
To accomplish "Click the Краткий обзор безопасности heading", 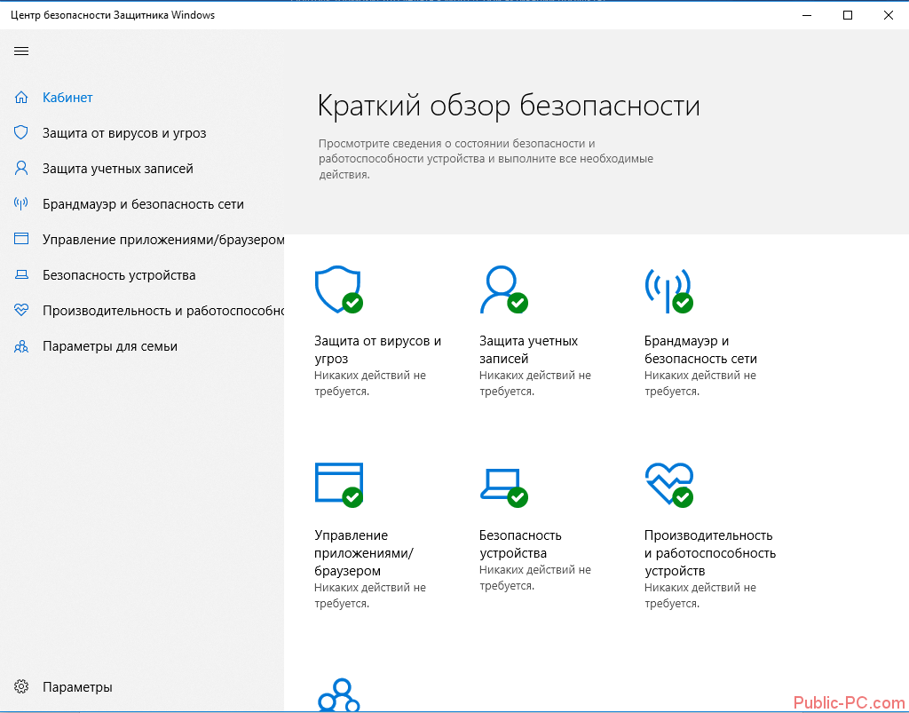I will (509, 107).
